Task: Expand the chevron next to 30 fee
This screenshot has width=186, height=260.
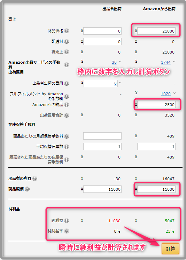Action: tap(120, 62)
